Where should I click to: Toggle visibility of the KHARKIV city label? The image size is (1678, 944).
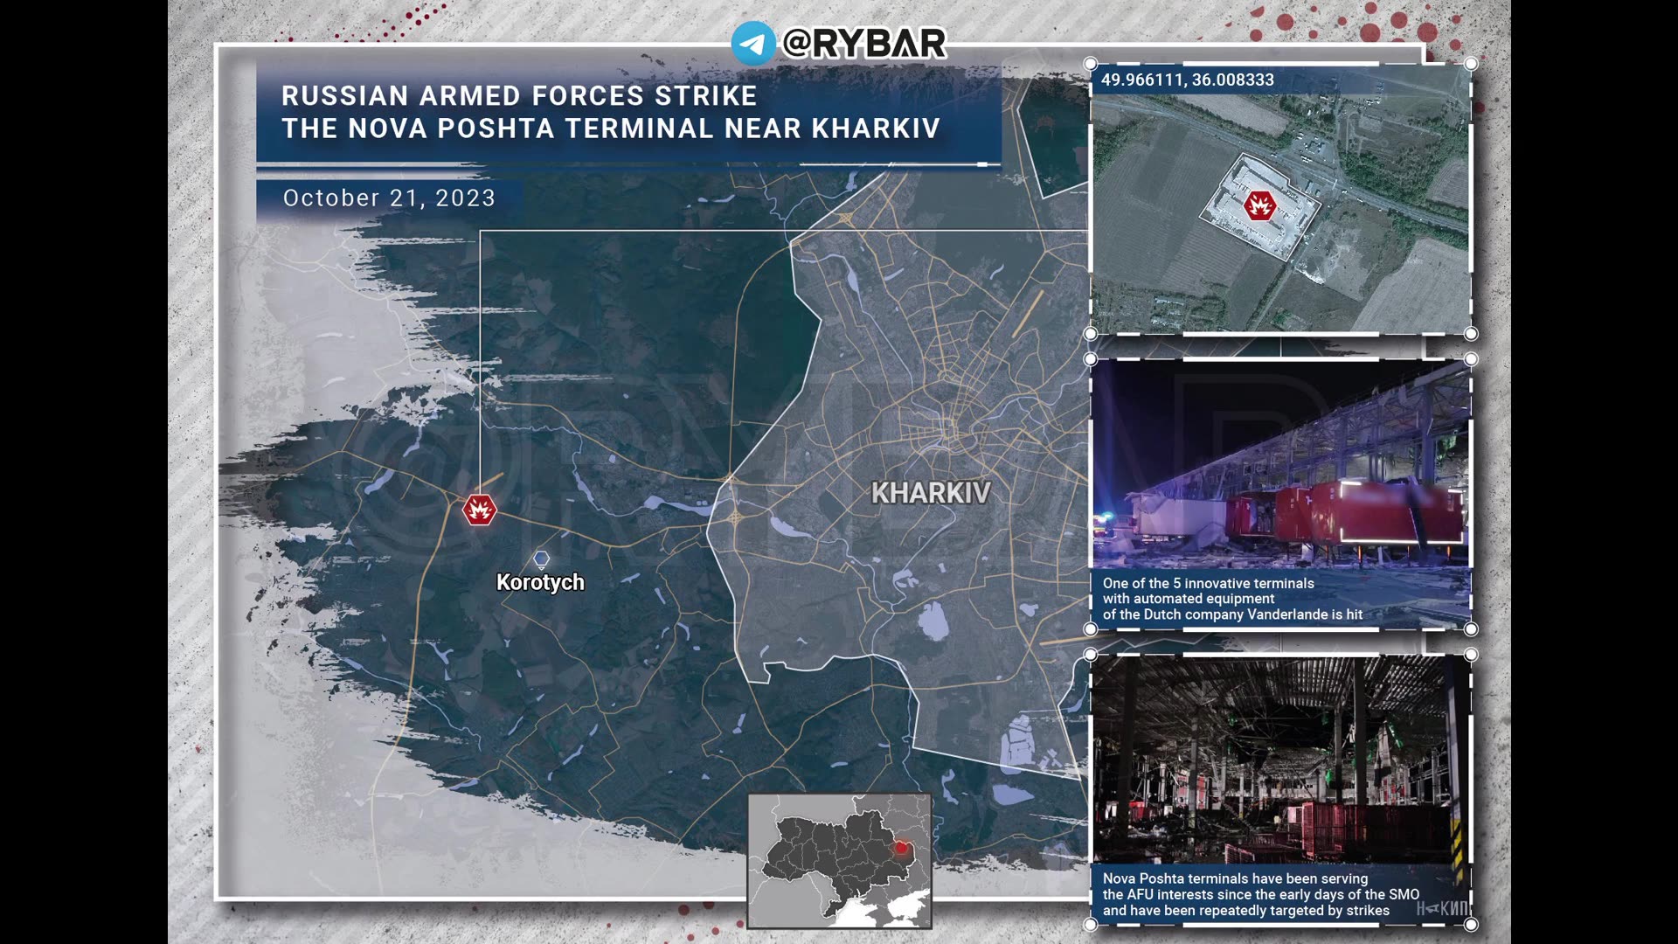tap(930, 495)
